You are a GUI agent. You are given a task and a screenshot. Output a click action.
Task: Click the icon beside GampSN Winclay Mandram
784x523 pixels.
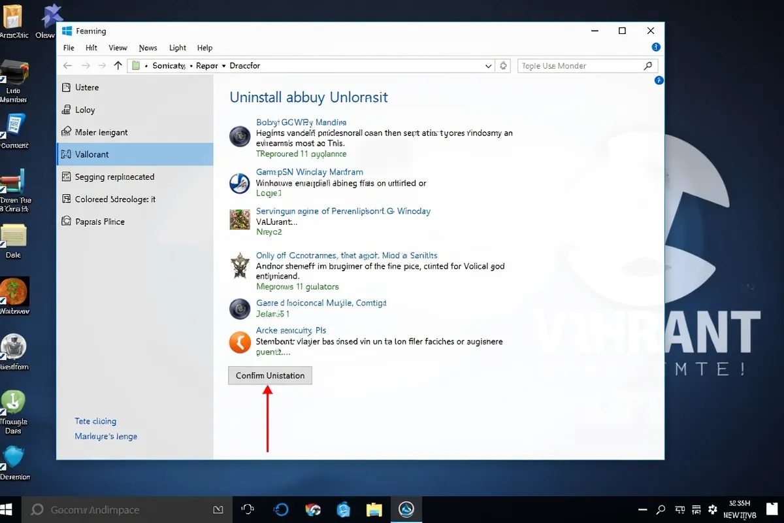240,183
